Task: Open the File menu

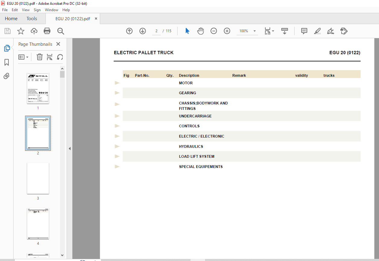Action: click(5, 10)
